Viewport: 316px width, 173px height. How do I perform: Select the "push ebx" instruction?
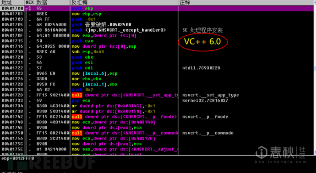[x=82, y=57]
